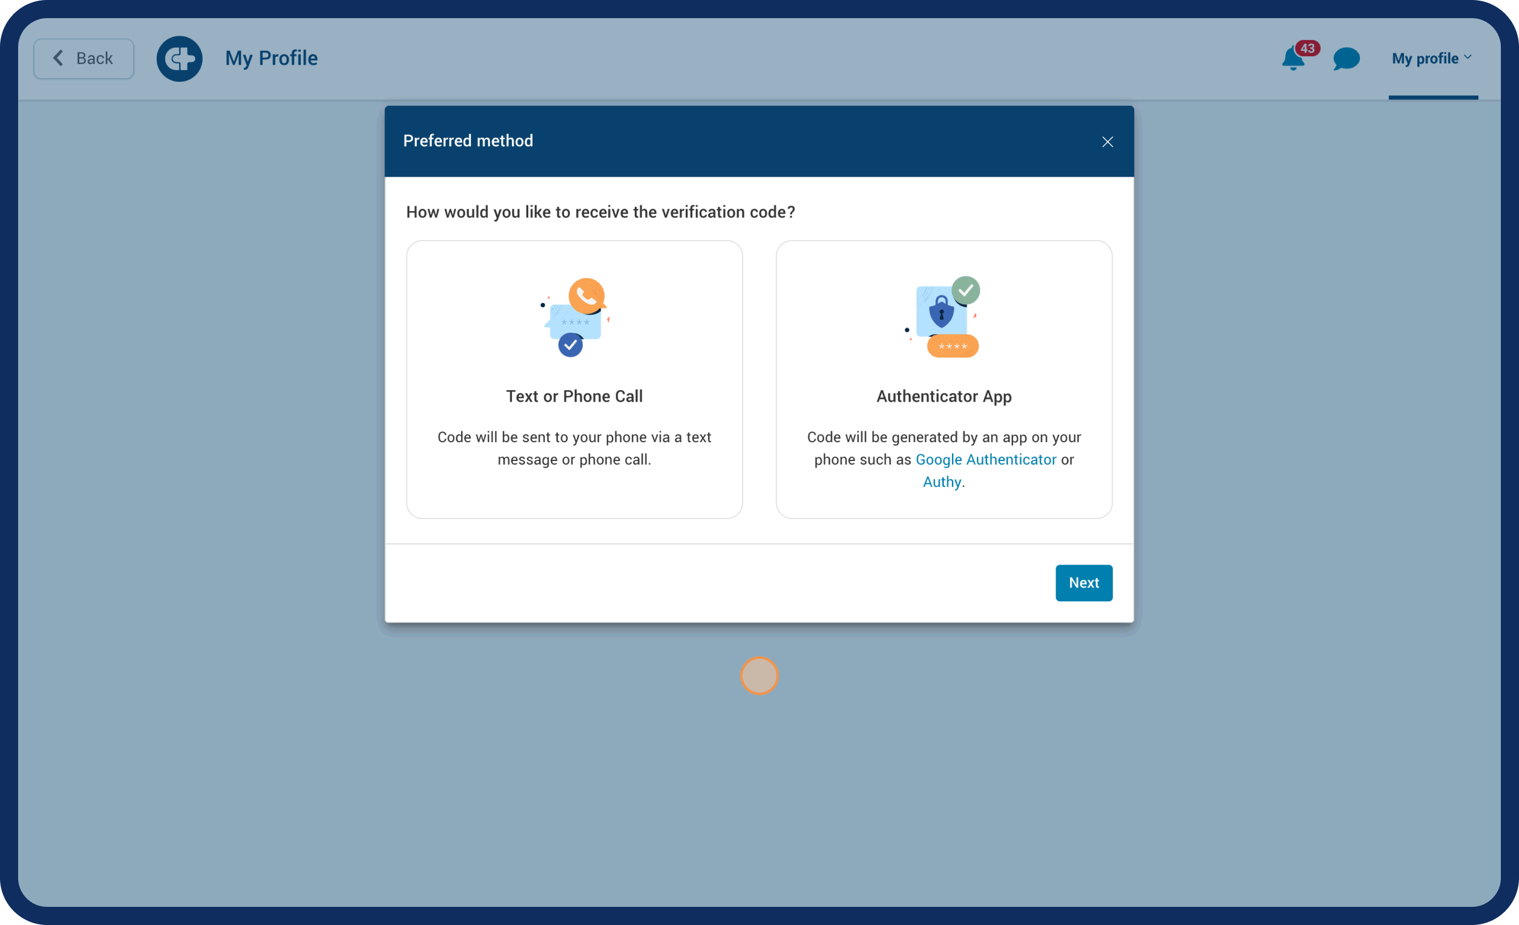
Task: Click the My profile chevron arrow
Action: [1468, 57]
